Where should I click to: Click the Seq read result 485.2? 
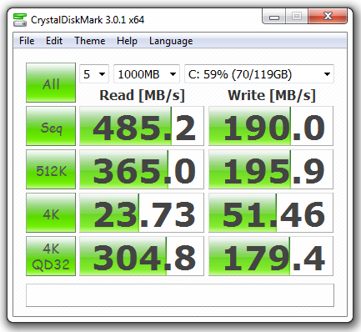tap(142, 126)
